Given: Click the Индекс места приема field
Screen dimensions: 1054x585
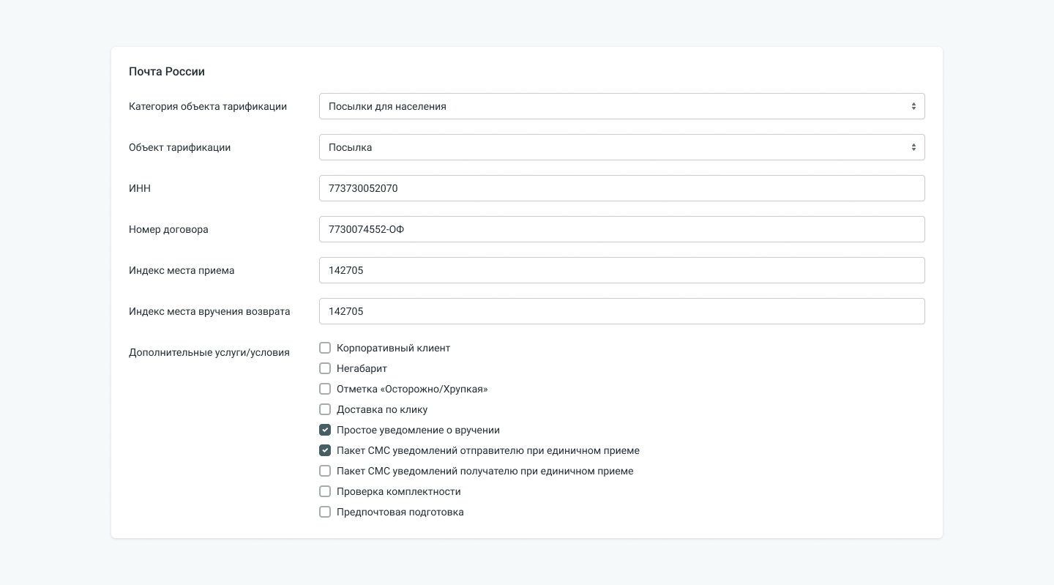Looking at the screenshot, I should click(x=622, y=270).
